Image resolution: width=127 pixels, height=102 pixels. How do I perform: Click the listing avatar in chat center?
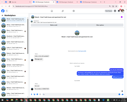pyautogui.click(x=77, y=33)
